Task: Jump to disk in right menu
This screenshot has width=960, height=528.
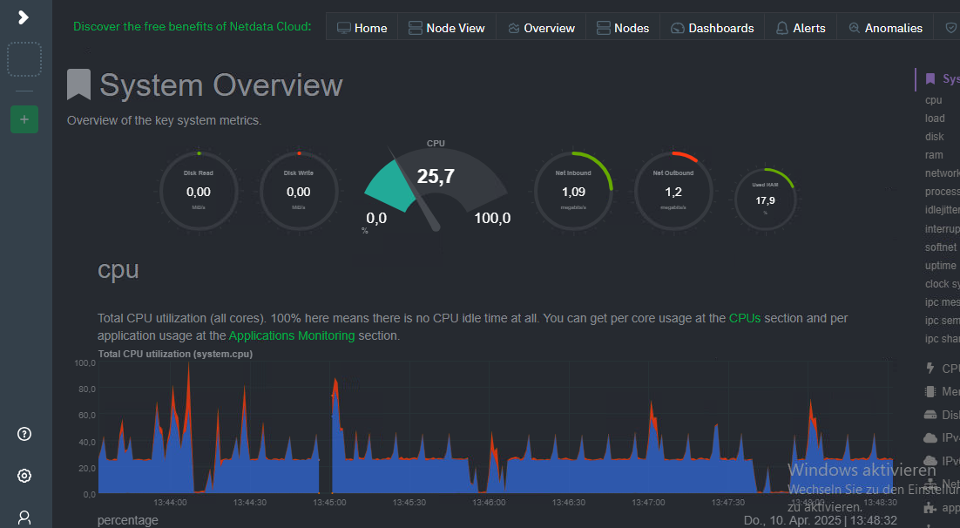Action: (934, 137)
